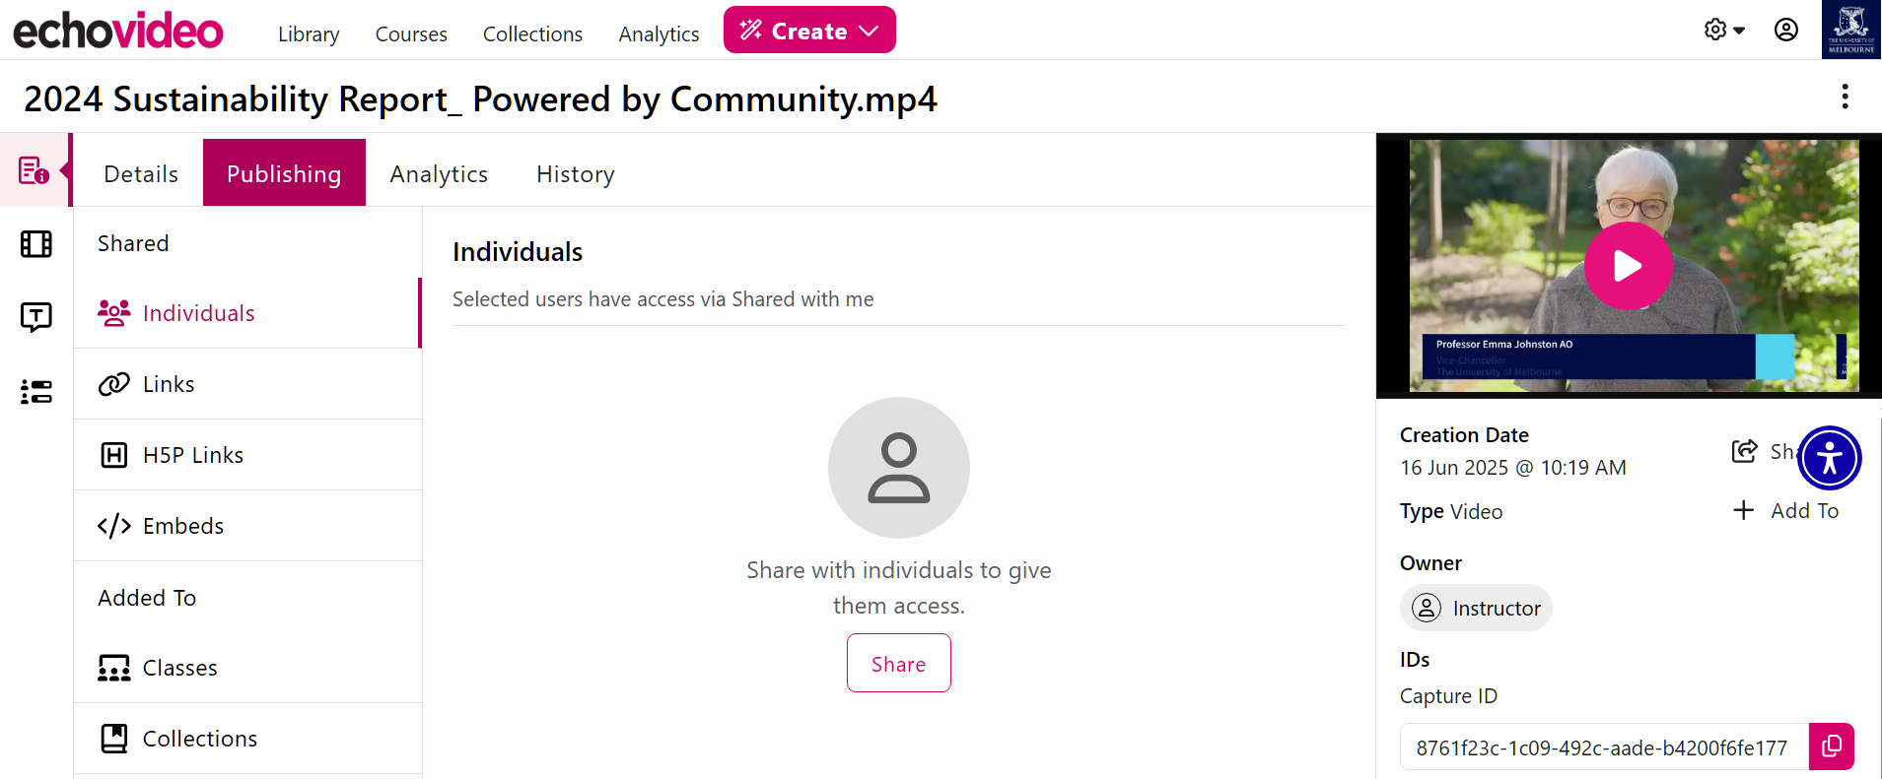Open the three-dot media options menu
This screenshot has width=1882, height=779.
tap(1845, 97)
